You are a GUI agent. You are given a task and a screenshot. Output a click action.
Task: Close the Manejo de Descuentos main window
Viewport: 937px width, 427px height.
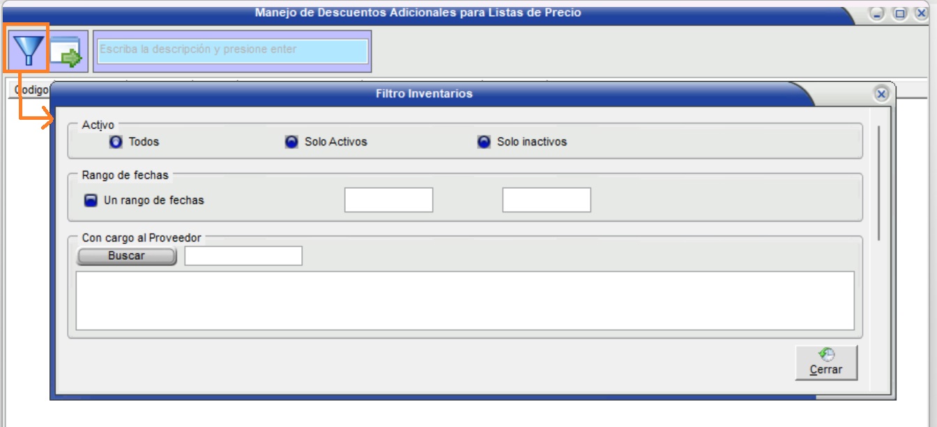click(x=920, y=13)
